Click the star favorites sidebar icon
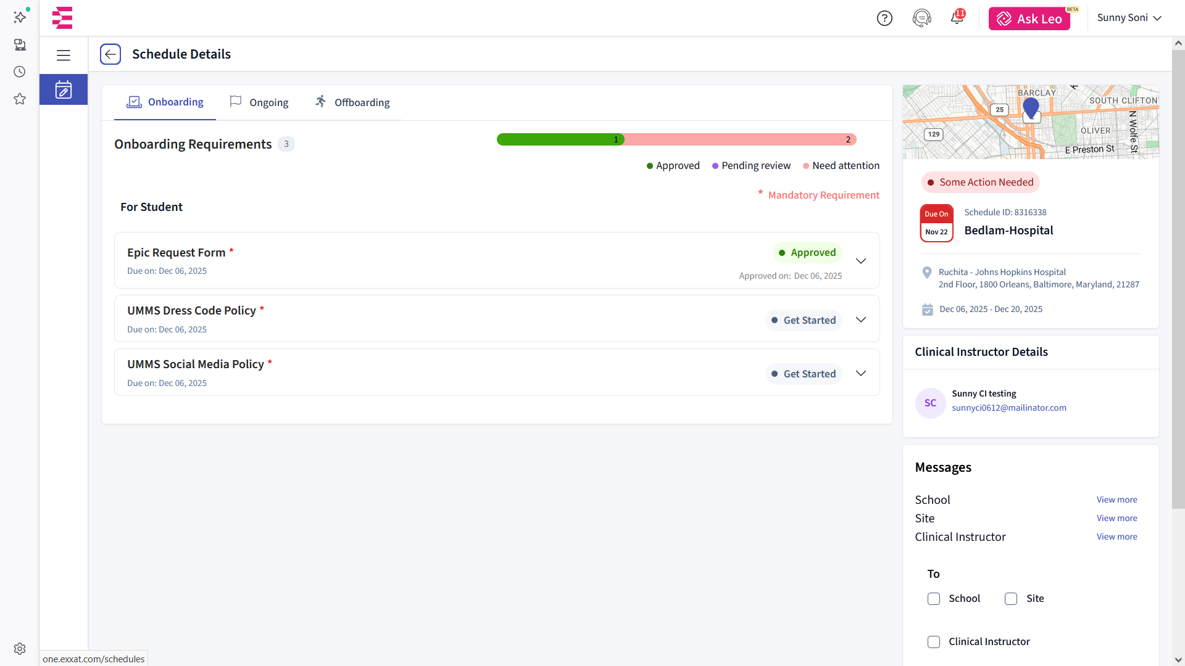The height and width of the screenshot is (666, 1185). 20,99
